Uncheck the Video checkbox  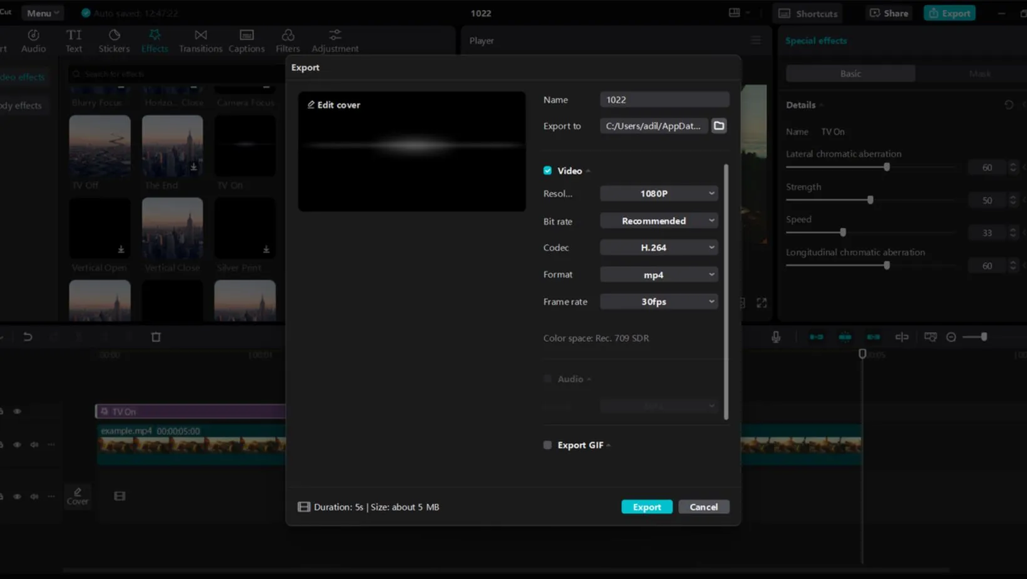pos(548,170)
